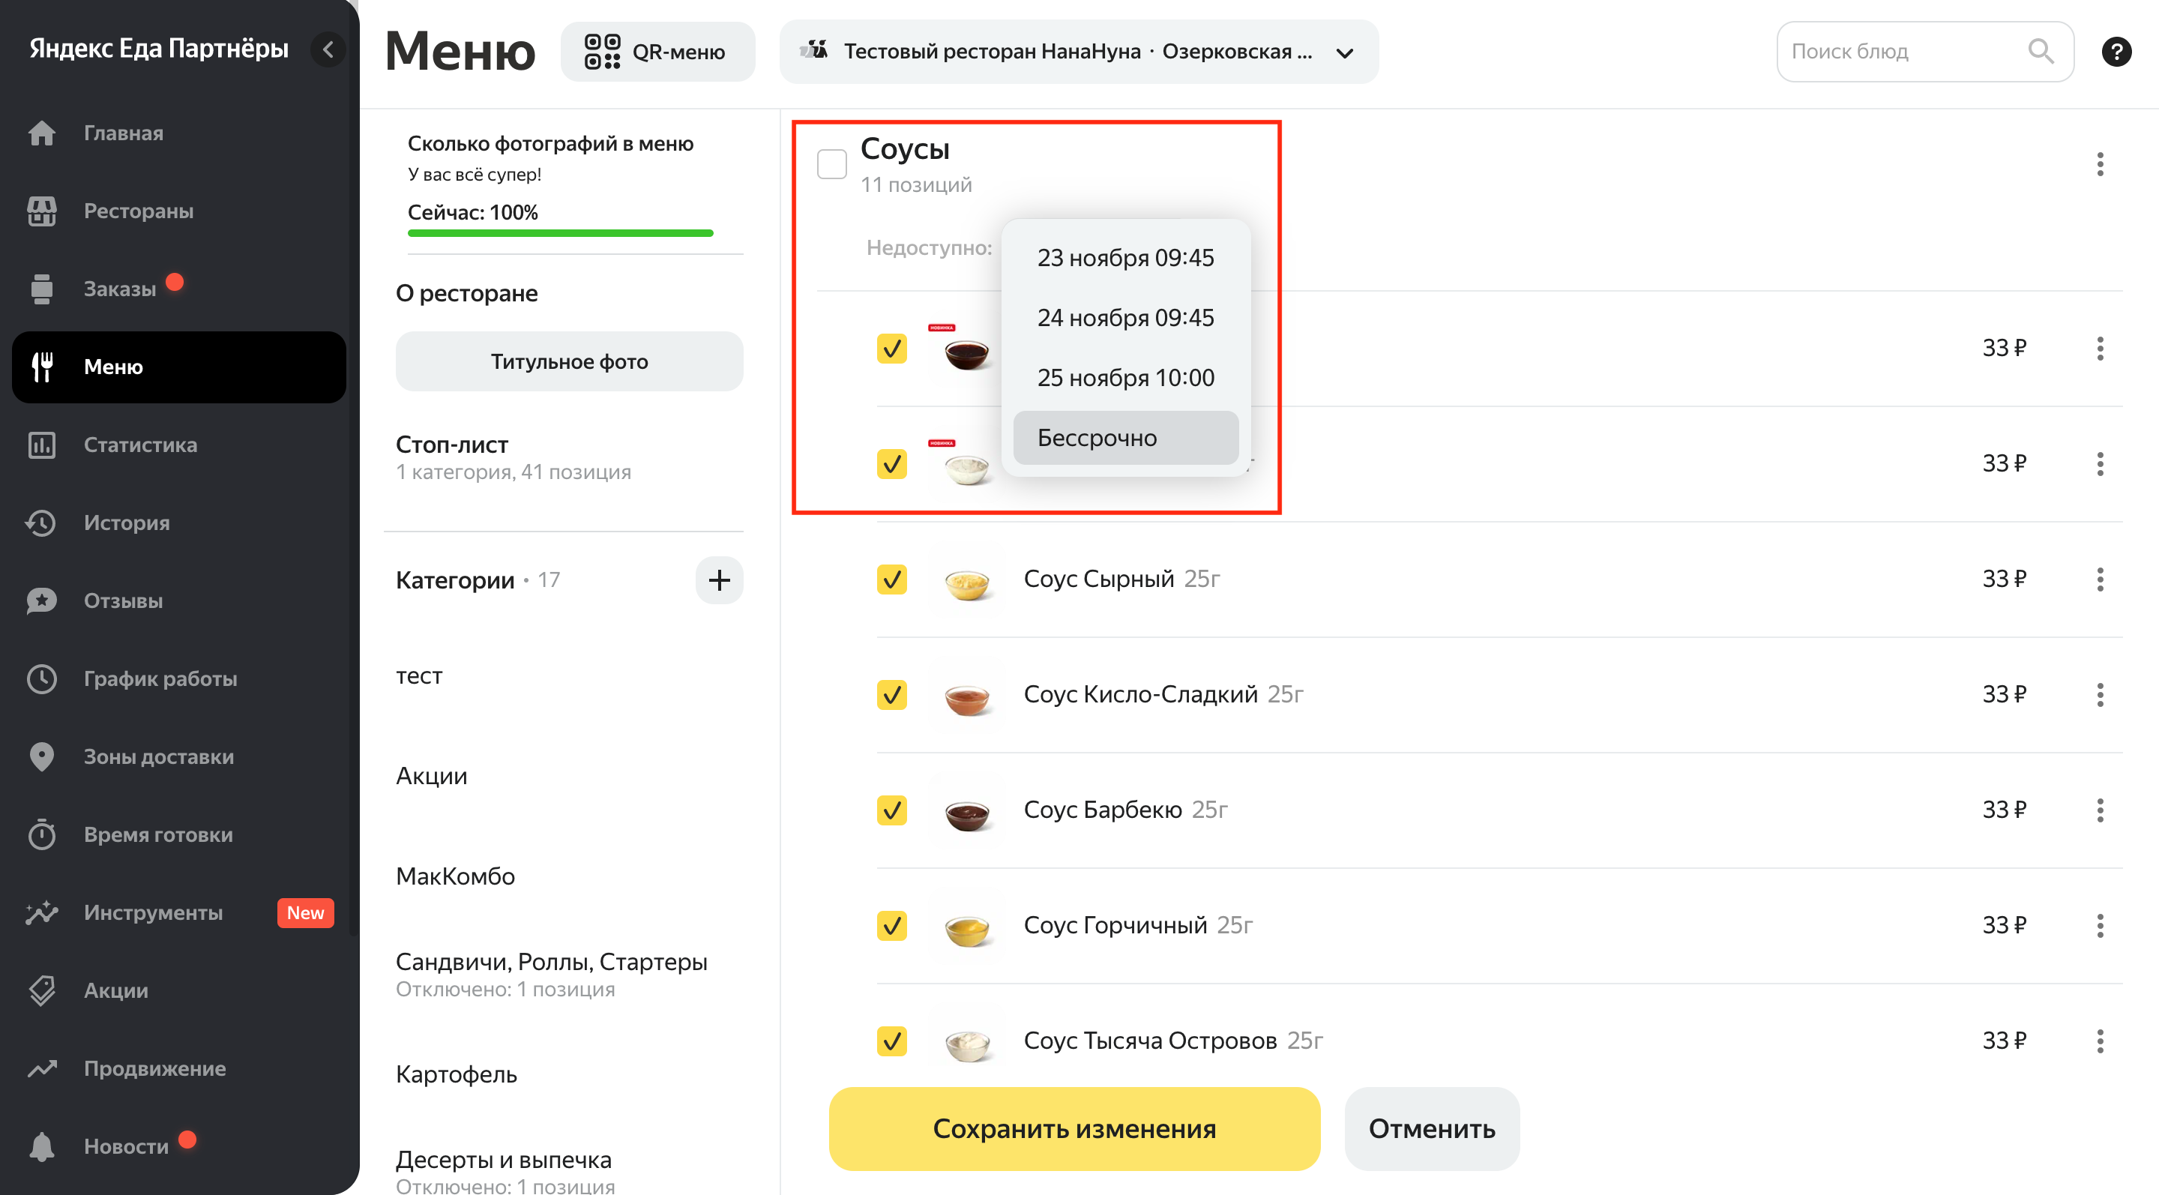Click the Акции price tag icon
Image resolution: width=2159 pixels, height=1195 pixels.
(41, 990)
